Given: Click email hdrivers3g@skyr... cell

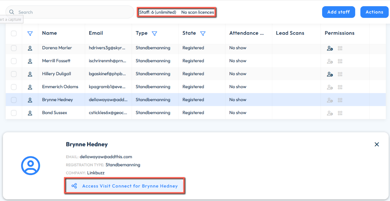Looking at the screenshot, I should pos(107,48).
